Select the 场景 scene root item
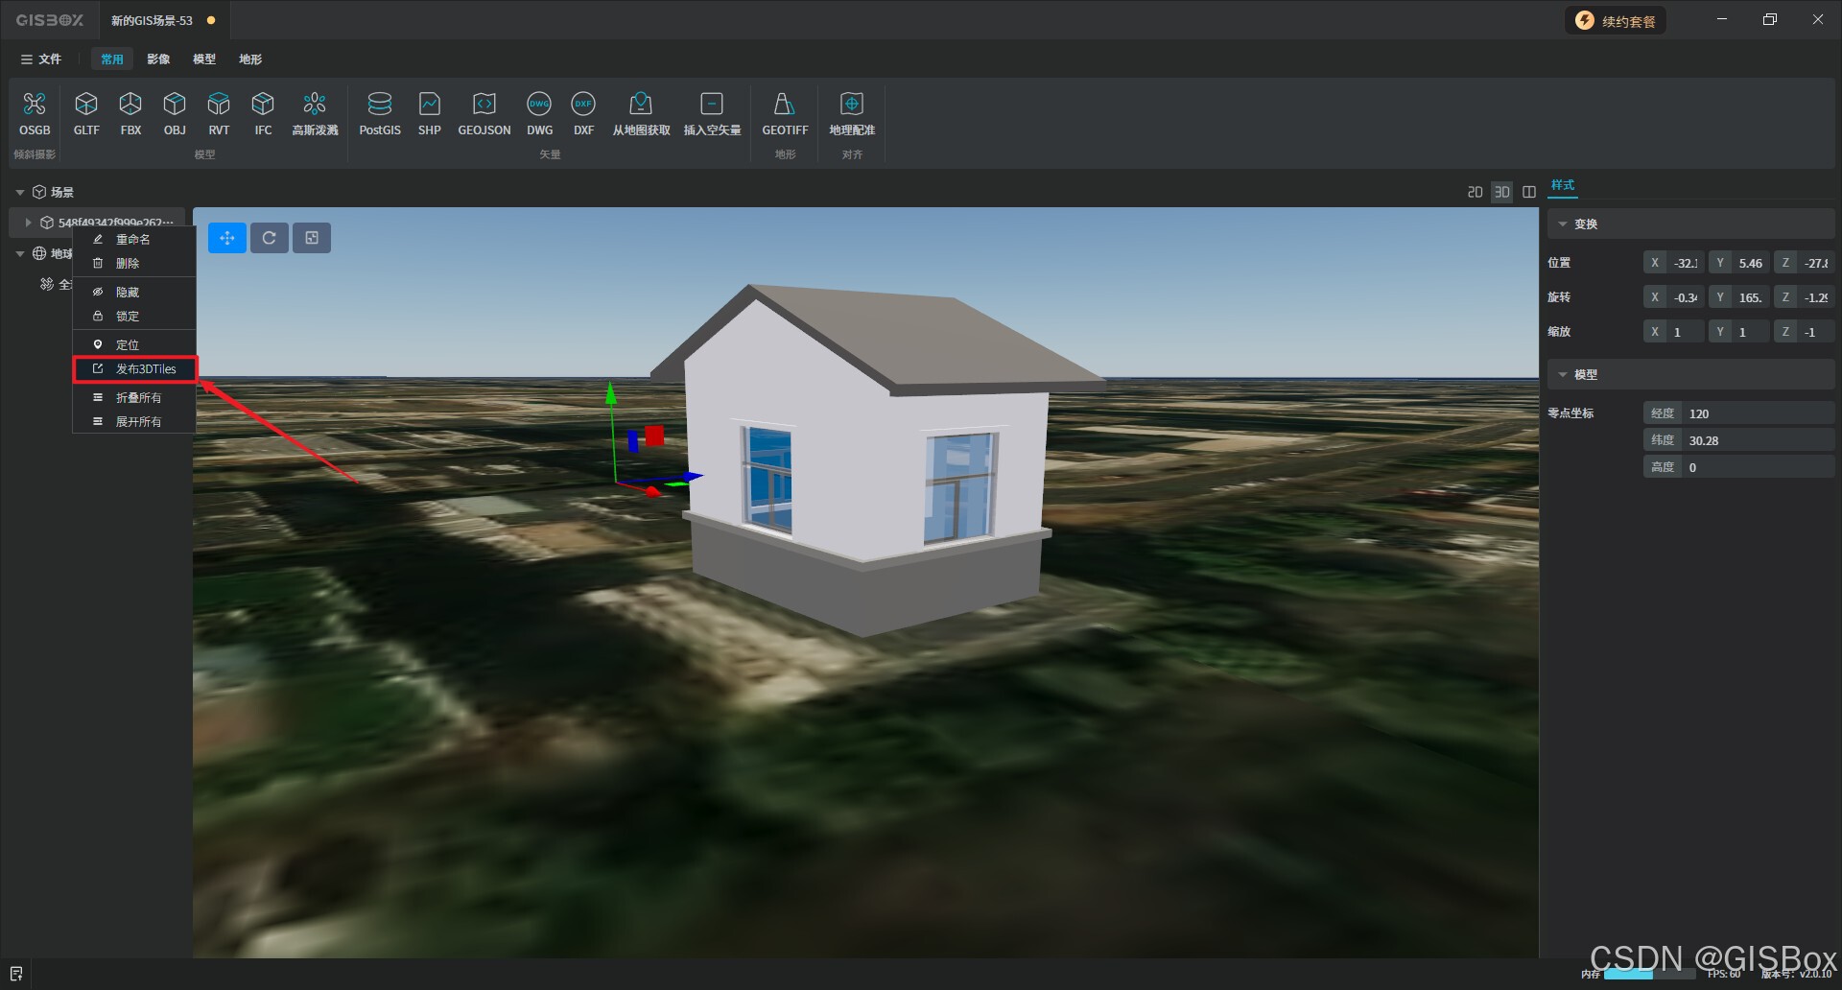Screen dimensions: 1842x990 click(x=61, y=193)
